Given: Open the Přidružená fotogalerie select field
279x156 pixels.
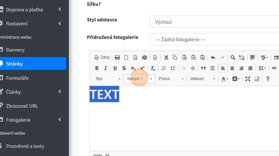Looking at the screenshot, I should (x=214, y=39).
